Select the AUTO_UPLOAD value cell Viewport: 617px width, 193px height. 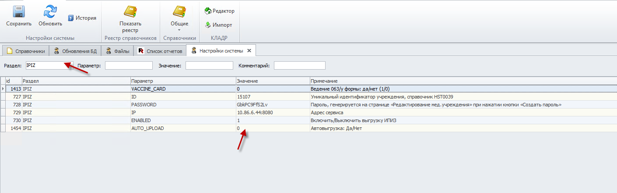pyautogui.click(x=272, y=129)
